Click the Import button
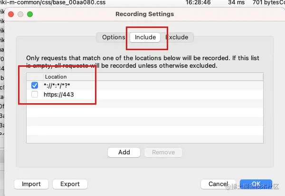The image size is (285, 196). (x=31, y=184)
